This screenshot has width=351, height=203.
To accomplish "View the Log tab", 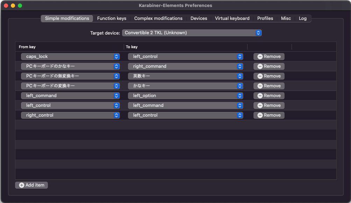I will click(x=303, y=19).
